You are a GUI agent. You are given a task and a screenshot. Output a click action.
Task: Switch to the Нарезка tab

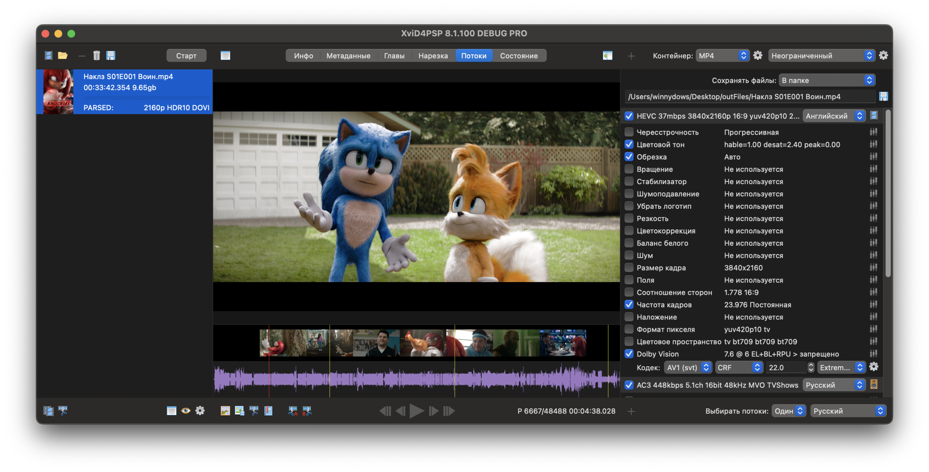click(433, 56)
